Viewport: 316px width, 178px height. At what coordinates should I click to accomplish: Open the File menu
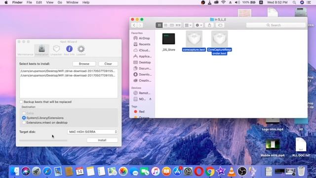29,2
